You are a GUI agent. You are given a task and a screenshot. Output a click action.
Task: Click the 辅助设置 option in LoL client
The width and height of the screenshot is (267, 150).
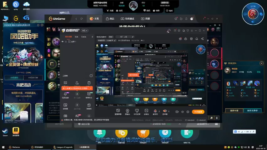point(84,124)
